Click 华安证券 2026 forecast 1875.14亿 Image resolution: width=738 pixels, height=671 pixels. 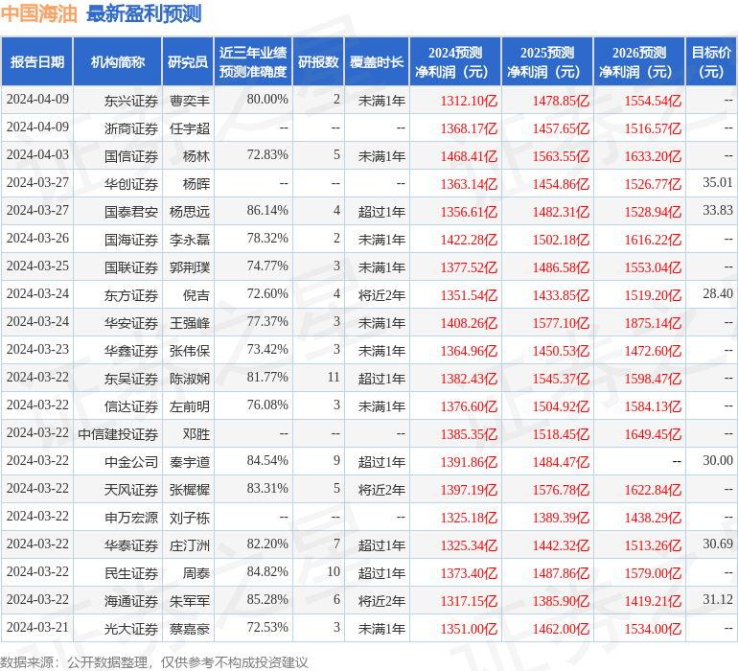pyautogui.click(x=653, y=323)
